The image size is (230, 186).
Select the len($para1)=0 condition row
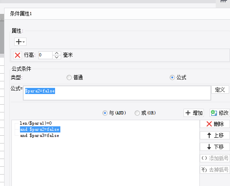pos(35,123)
